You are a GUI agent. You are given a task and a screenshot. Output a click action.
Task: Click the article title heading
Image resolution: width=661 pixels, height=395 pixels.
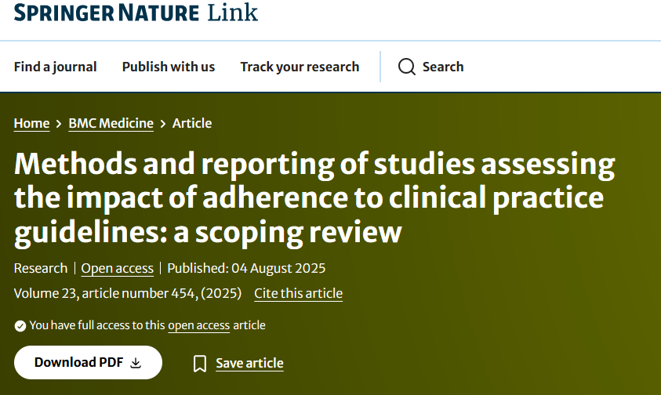[314, 198]
